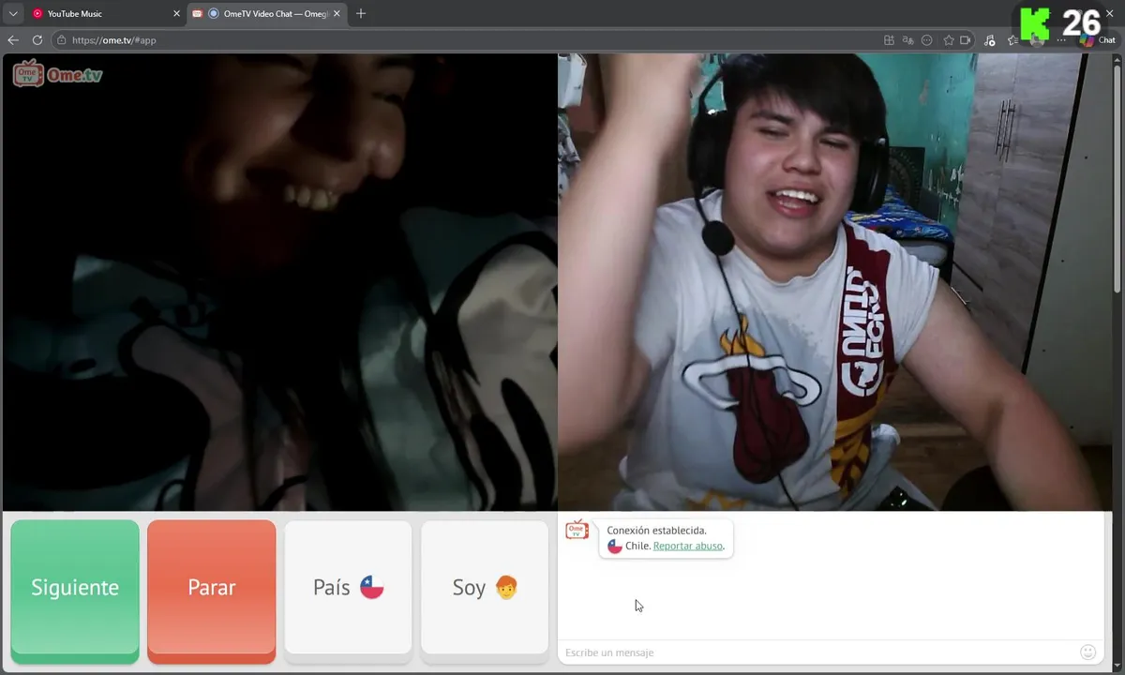Open the emoji picker smiley icon
Viewport: 1125px width, 675px height.
(1088, 652)
